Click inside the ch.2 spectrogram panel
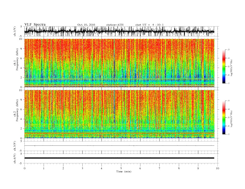 click(x=119, y=114)
